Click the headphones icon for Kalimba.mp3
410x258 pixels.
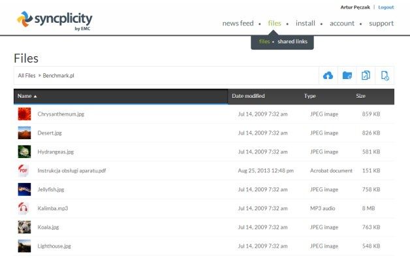[x=24, y=208]
